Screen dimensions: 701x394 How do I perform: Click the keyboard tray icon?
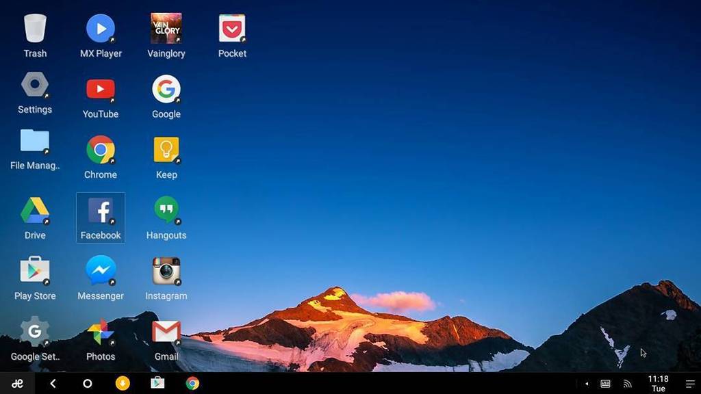tap(605, 383)
